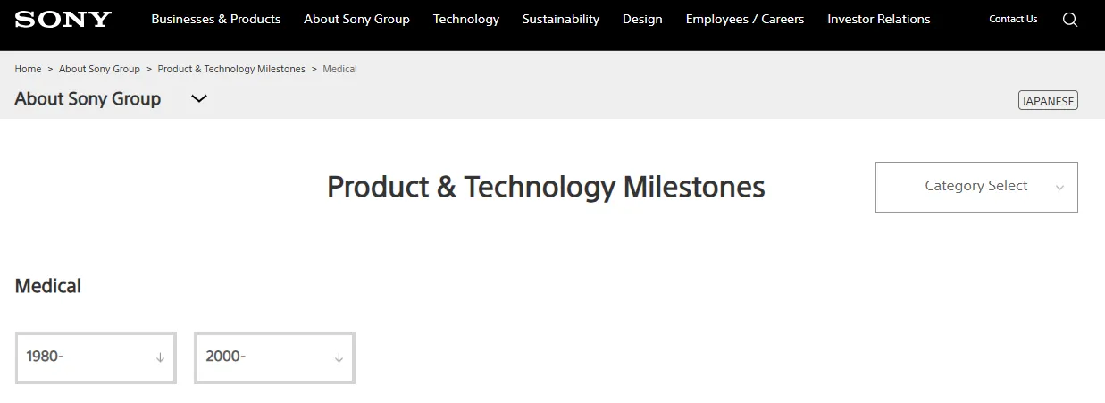Image resolution: width=1105 pixels, height=403 pixels.
Task: Follow the Home breadcrumb link
Action: (28, 69)
